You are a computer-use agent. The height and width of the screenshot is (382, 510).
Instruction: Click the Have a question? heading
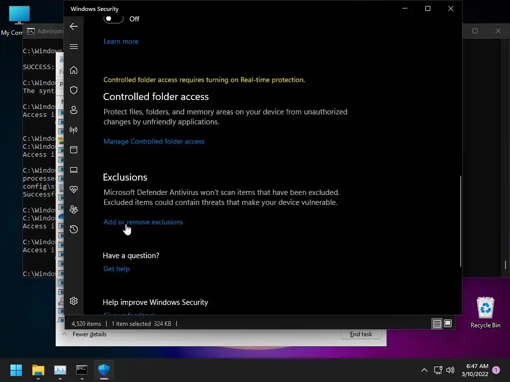131,255
